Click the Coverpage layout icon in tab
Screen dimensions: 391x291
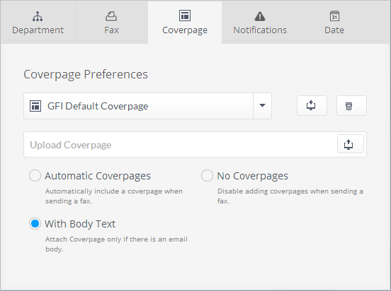coord(185,16)
